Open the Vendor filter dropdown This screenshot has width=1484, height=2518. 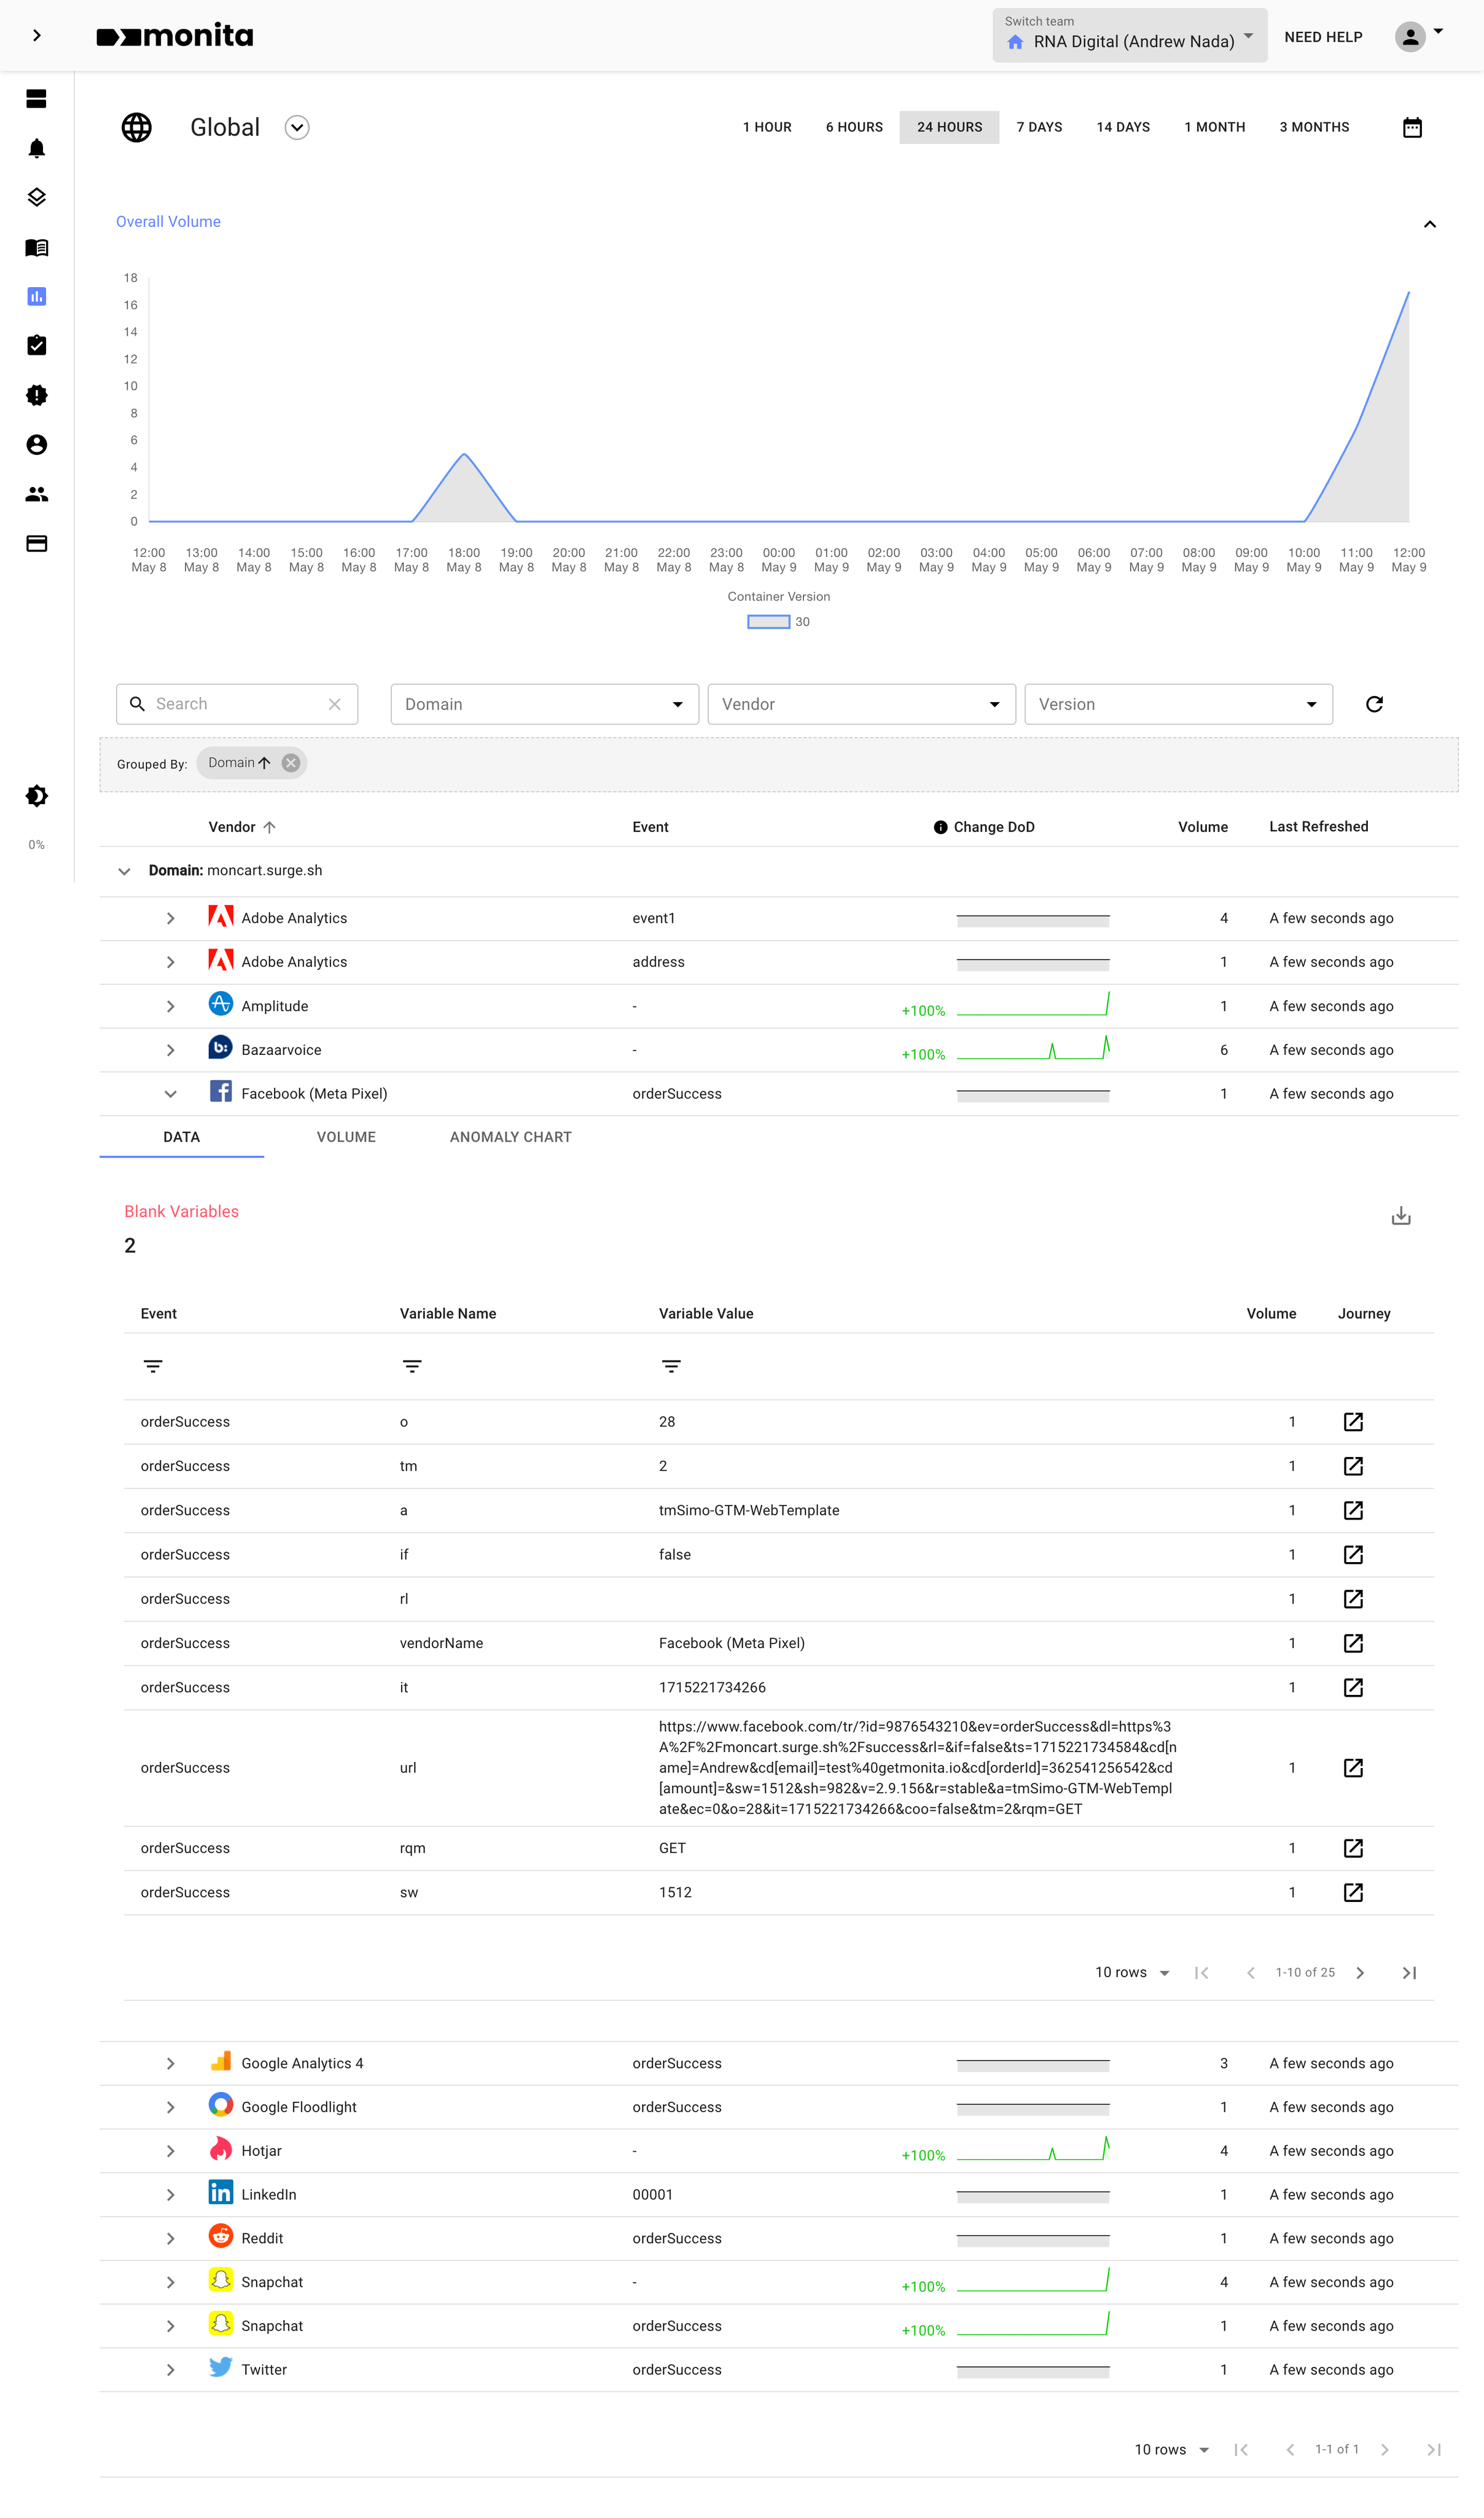click(861, 703)
